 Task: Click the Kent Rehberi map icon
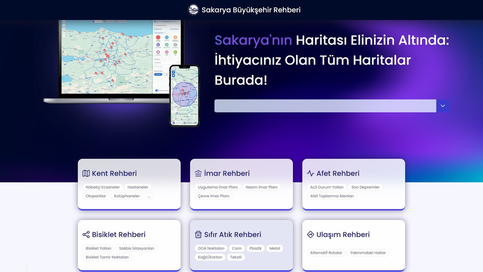86,173
